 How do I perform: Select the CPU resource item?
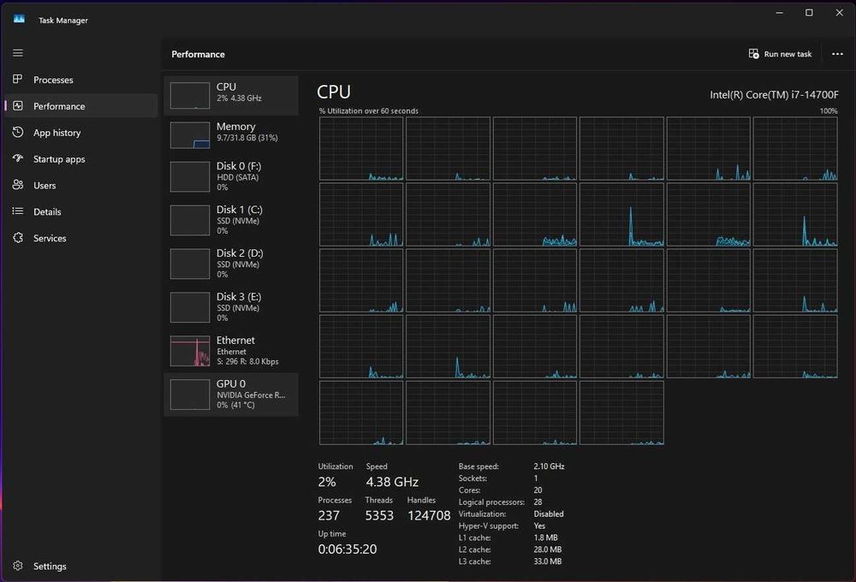231,96
